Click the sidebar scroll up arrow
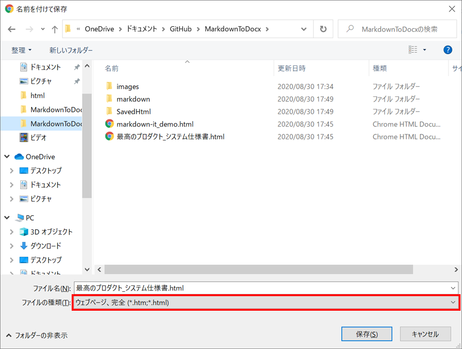 tap(87, 66)
